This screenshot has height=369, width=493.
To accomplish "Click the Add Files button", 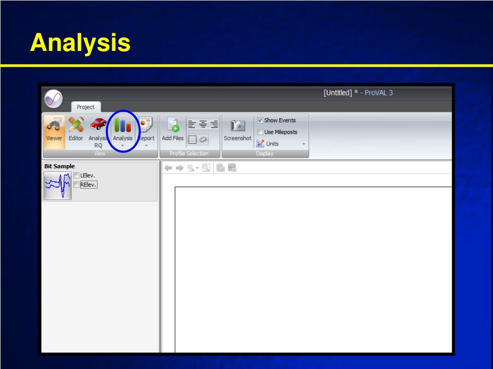I will point(173,129).
